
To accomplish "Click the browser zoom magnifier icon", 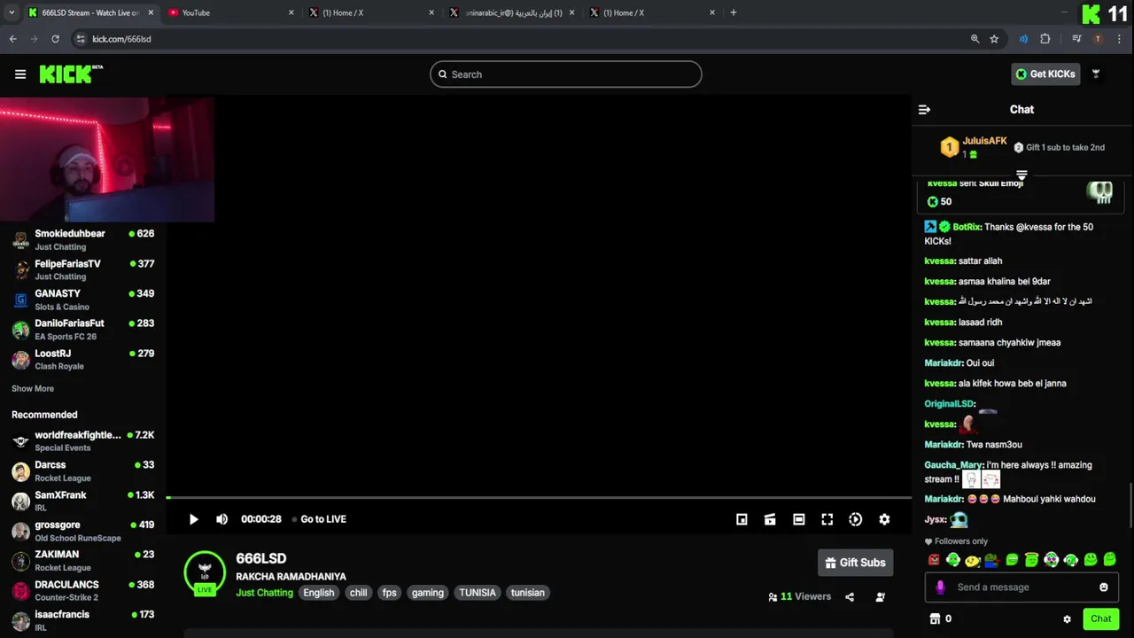I will click(975, 39).
